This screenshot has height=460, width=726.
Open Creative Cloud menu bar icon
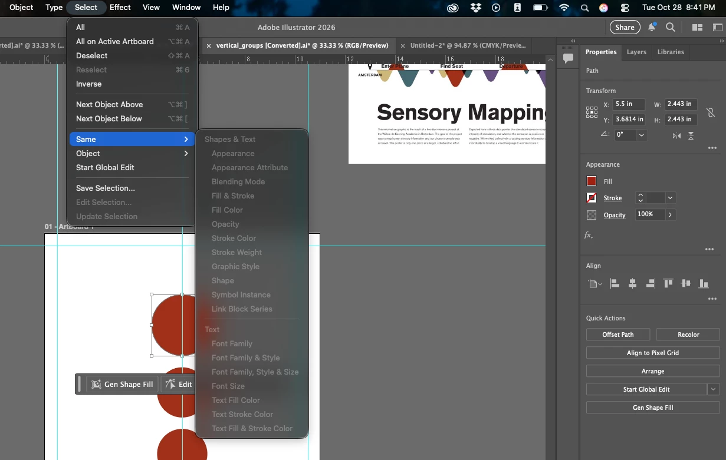(453, 8)
